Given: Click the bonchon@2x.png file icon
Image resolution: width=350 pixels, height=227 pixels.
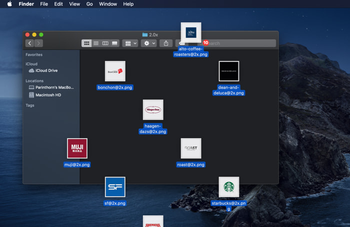Looking at the screenshot, I should click(115, 71).
